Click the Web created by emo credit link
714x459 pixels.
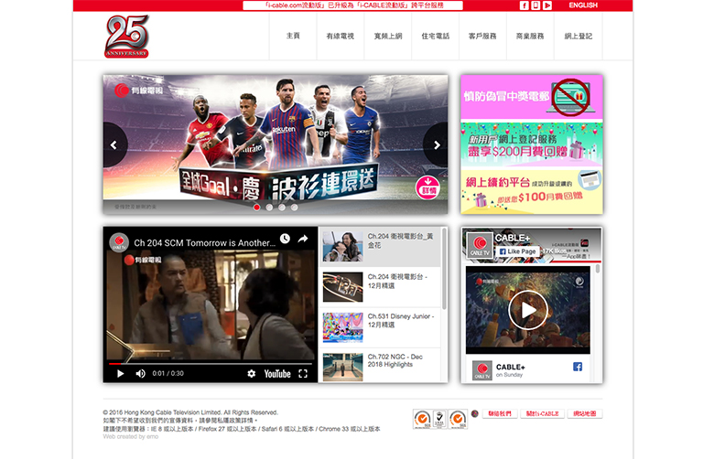click(131, 437)
